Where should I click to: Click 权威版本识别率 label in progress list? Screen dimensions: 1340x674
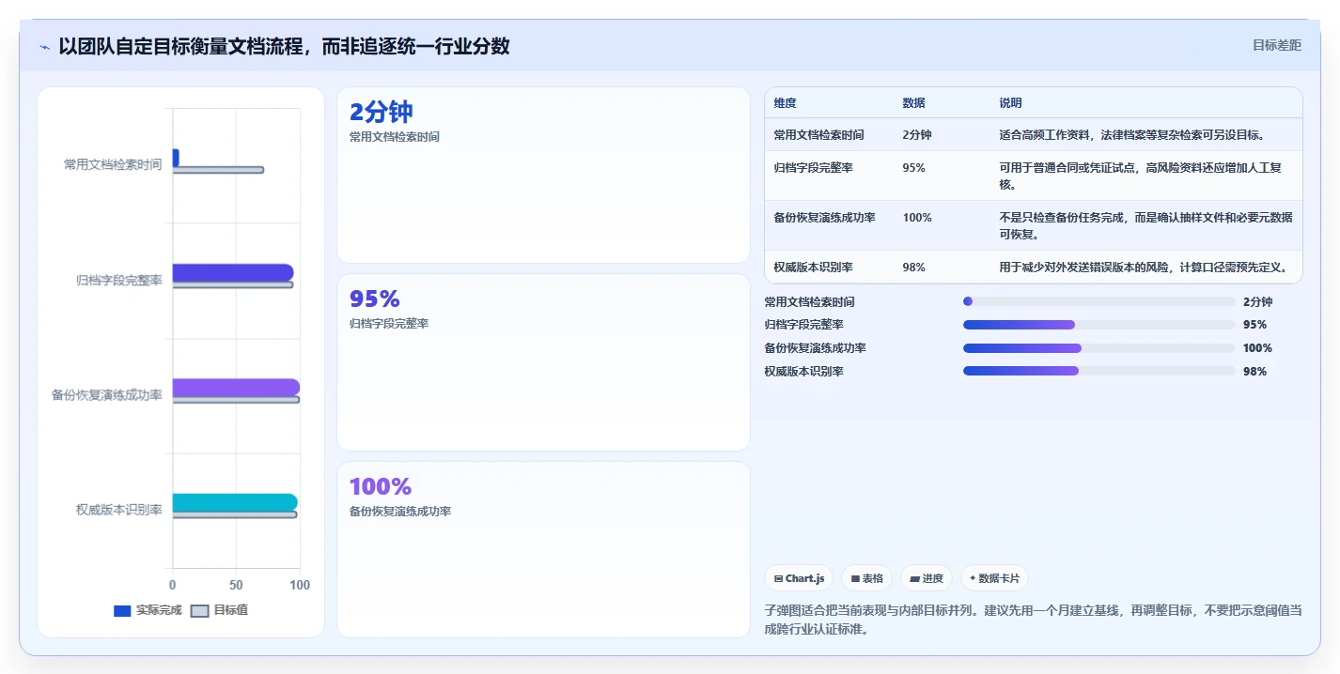click(x=804, y=372)
